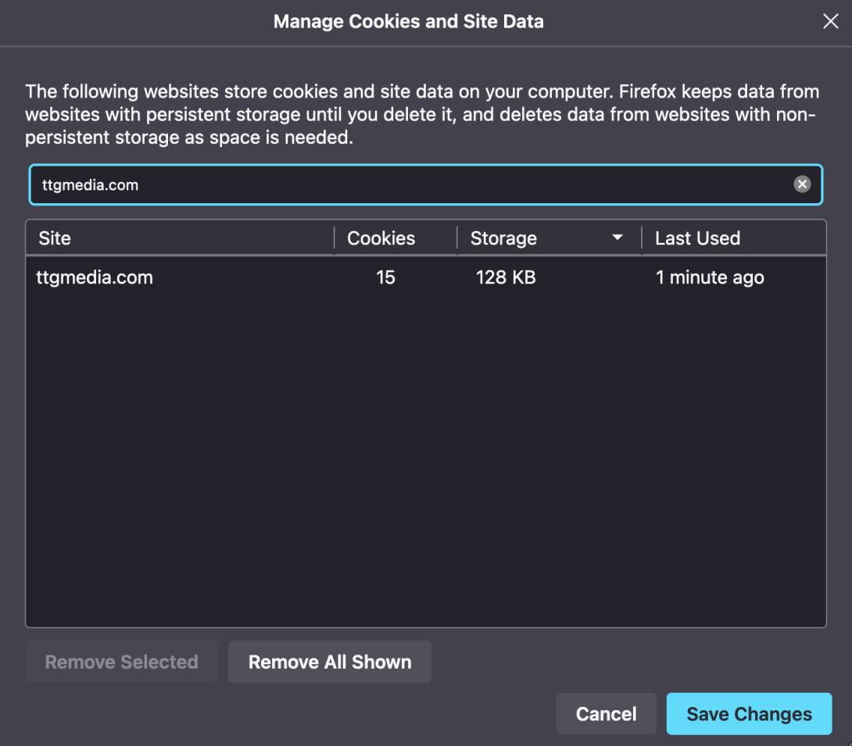Click the 128 KB storage value
This screenshot has width=852, height=746.
(505, 277)
